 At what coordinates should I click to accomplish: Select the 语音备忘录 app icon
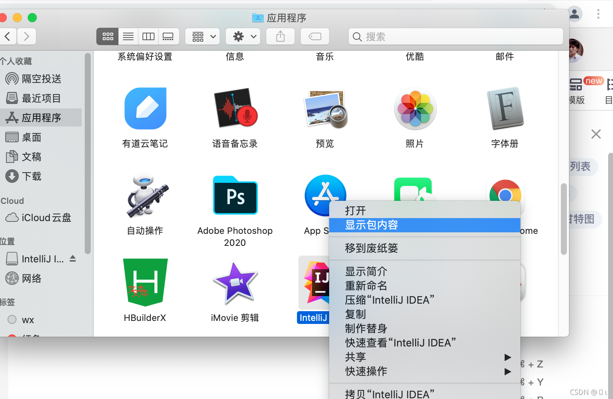coord(235,108)
